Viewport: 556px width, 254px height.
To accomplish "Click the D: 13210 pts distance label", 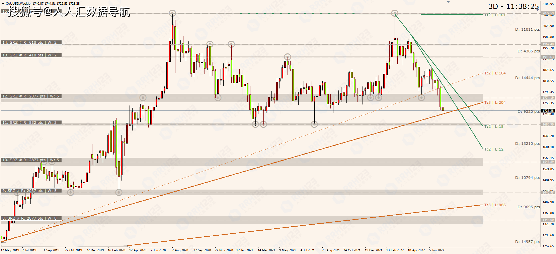I will point(528,144).
